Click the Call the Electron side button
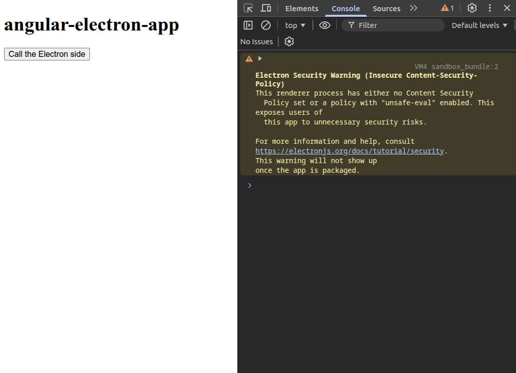The width and height of the screenshot is (516, 373). click(x=47, y=54)
